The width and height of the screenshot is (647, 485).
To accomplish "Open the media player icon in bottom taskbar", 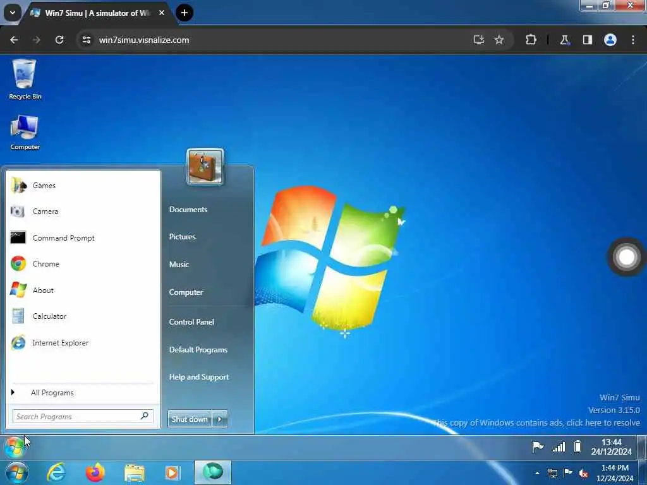I will (x=172, y=472).
